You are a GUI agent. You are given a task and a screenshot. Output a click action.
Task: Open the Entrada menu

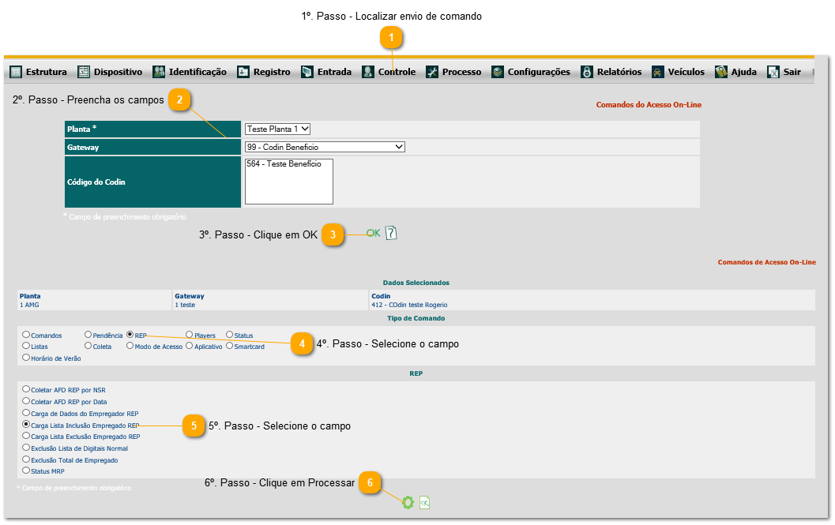[334, 72]
